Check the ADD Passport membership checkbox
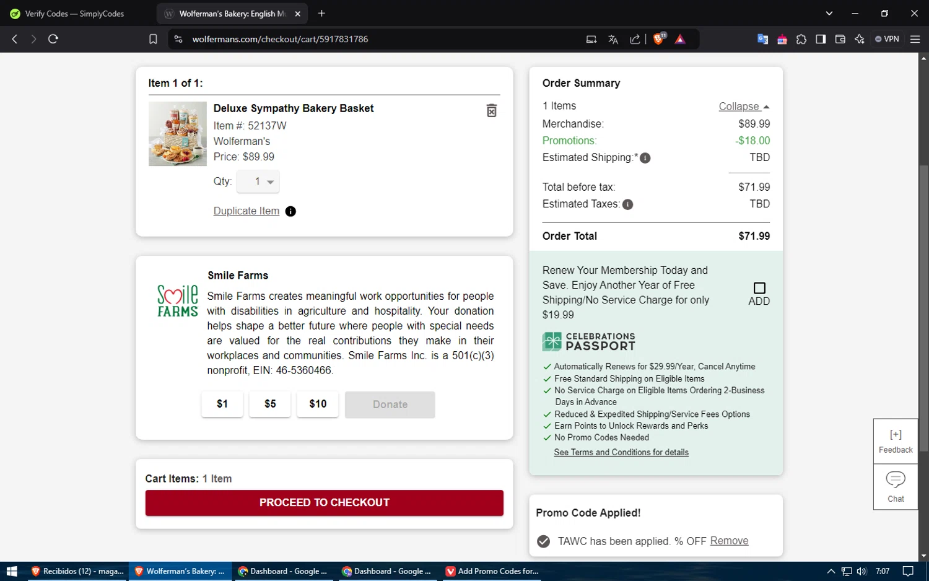Screen dimensions: 929x581 759,288
